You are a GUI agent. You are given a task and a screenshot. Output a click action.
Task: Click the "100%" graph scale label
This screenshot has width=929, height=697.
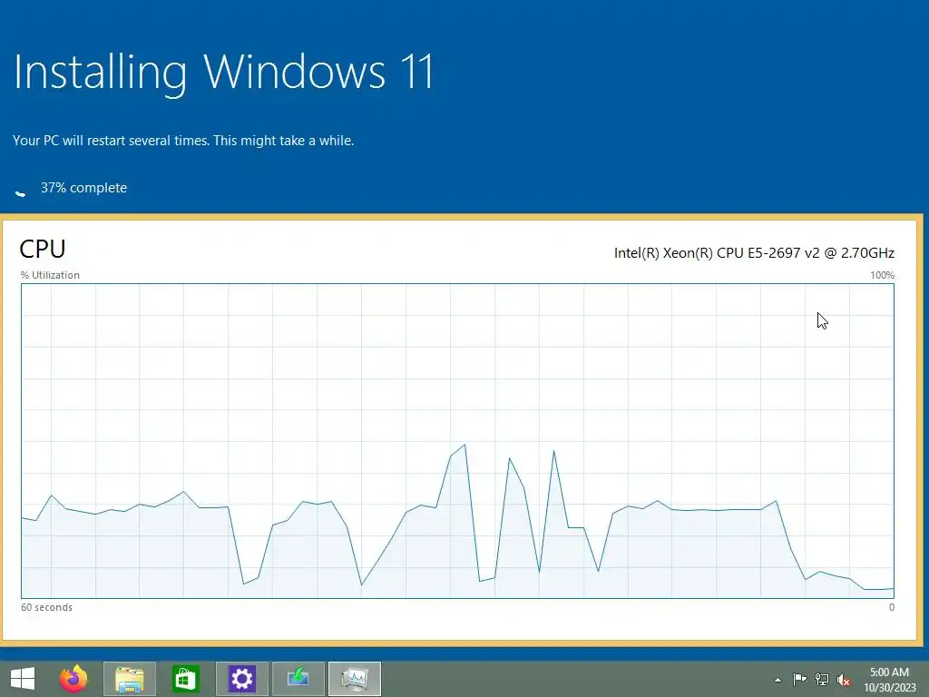(x=882, y=275)
